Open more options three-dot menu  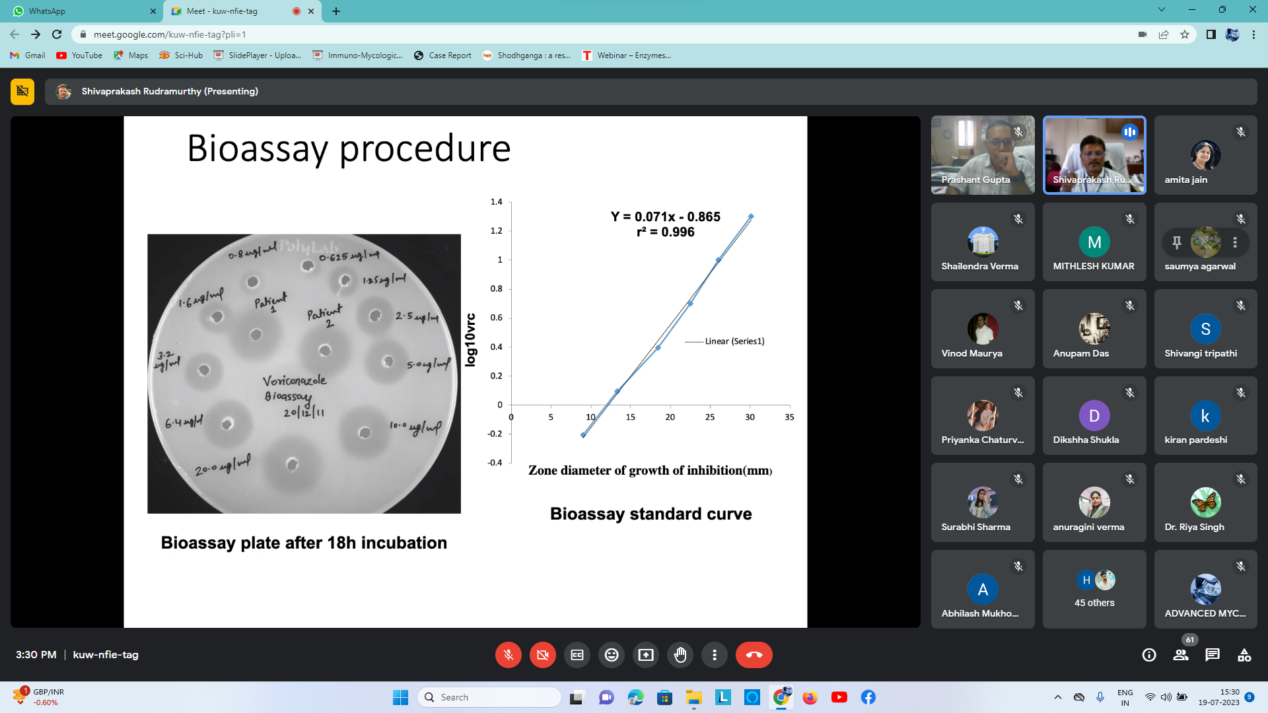(715, 655)
